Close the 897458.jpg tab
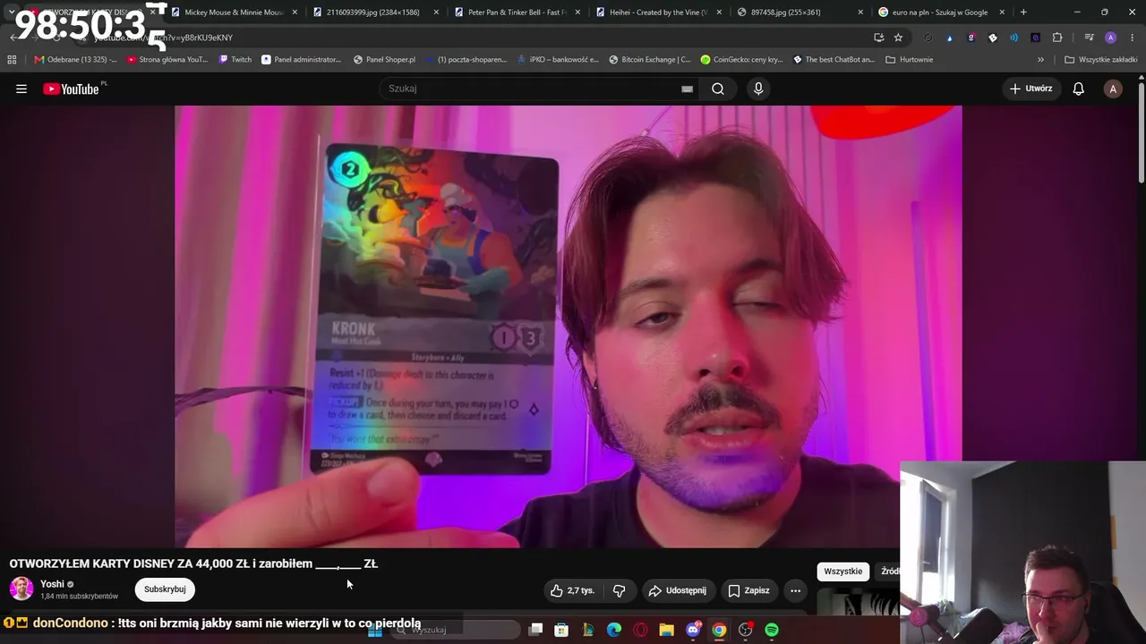1146x644 pixels. (x=860, y=13)
